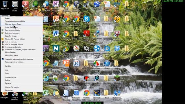
Task: Launch Norman Security Suite desktop icon
Action: (56, 51)
